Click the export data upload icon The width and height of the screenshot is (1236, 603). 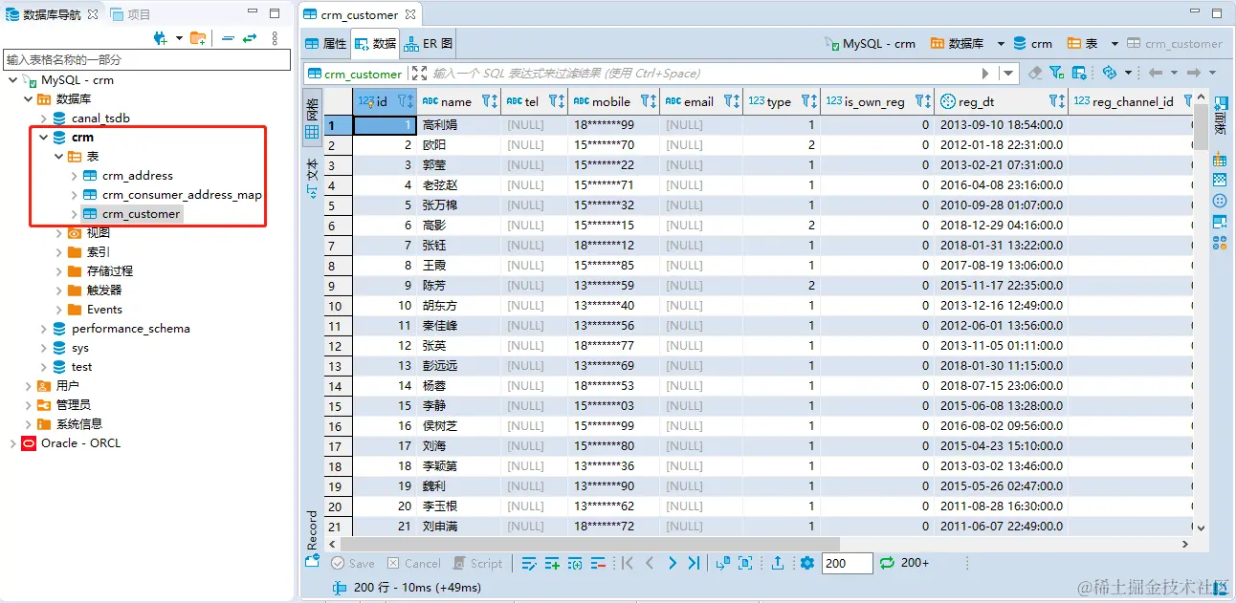[778, 564]
